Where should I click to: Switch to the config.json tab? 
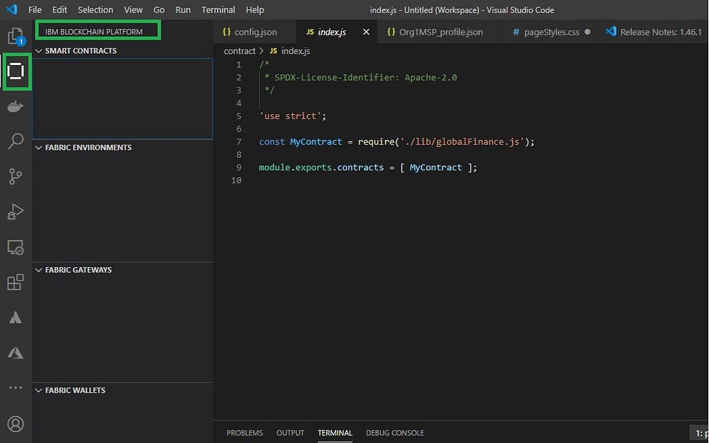pos(255,32)
